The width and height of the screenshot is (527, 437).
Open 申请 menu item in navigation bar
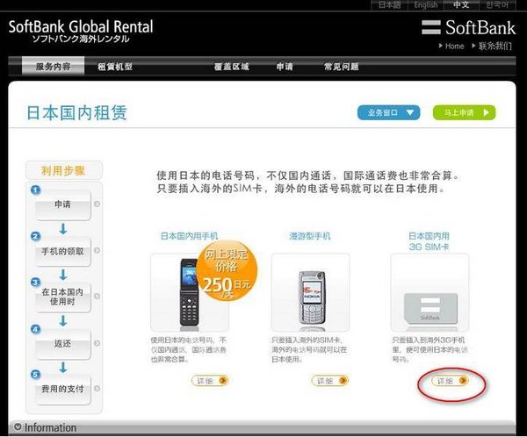tap(285, 67)
